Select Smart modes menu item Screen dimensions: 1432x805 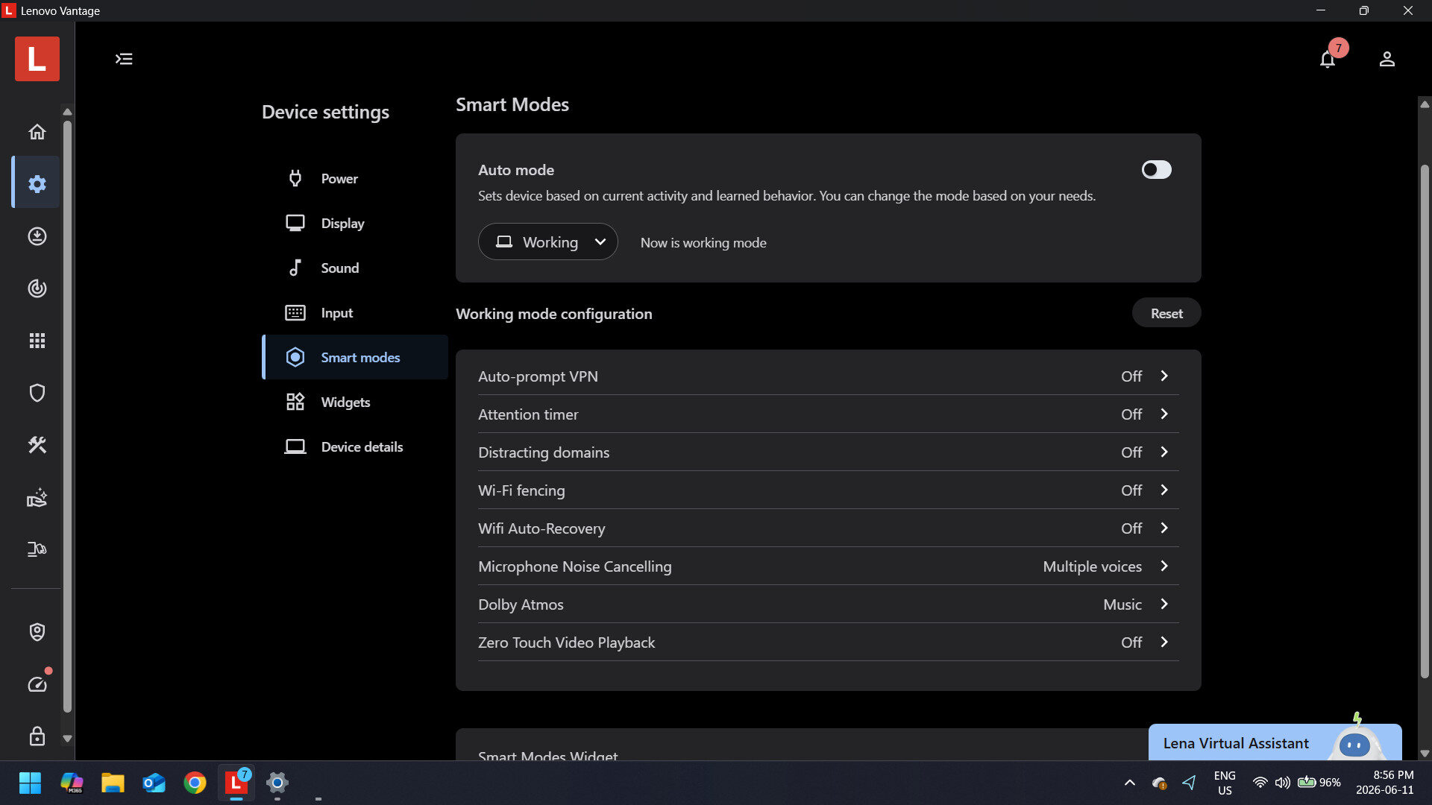355,357
